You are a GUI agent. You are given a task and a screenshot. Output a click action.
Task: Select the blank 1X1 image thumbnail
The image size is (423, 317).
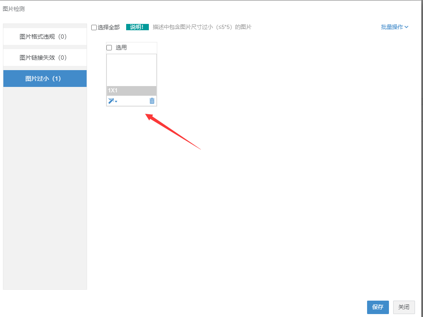[x=132, y=70]
